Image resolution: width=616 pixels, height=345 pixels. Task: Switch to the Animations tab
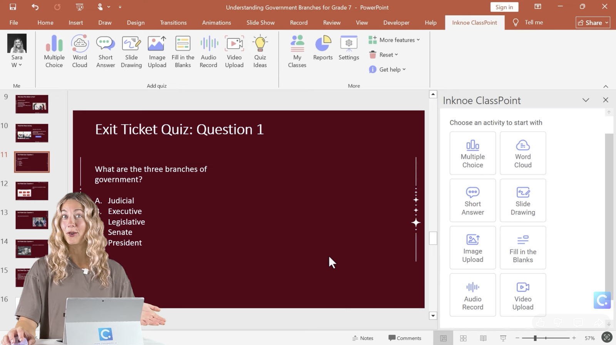pos(216,23)
